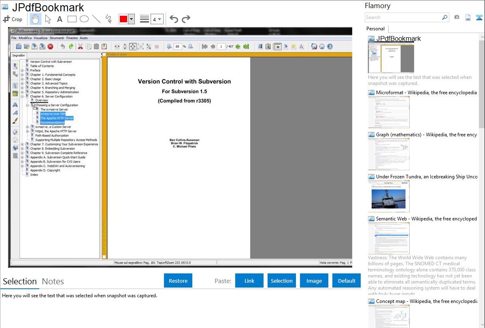Paste as Selection
The height and width of the screenshot is (328, 485).
pos(281,281)
